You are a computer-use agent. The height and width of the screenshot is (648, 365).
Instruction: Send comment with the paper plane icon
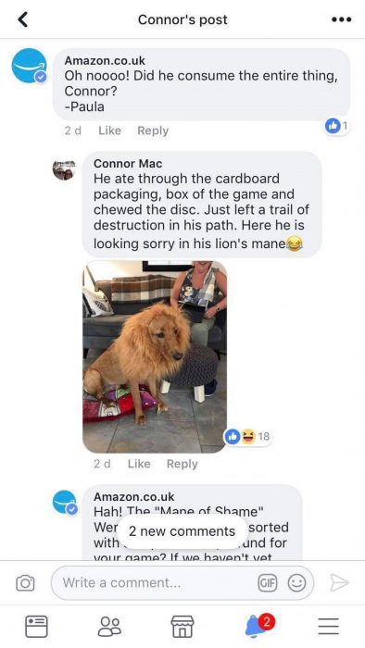pos(339,582)
